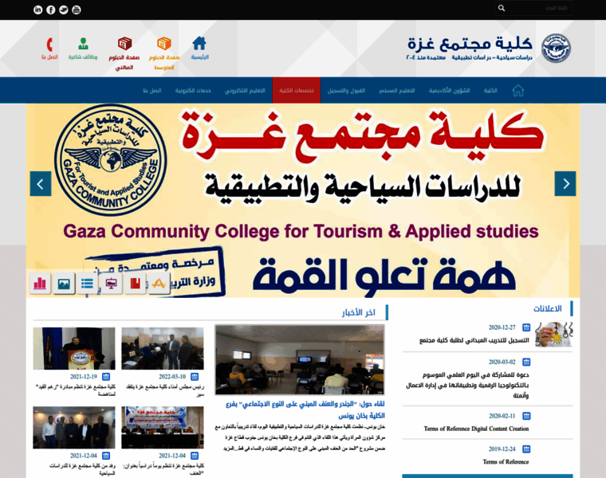Open the highlighted تخصصات الكلية nav menu
Viewport: 606px width, 478px height.
click(297, 91)
